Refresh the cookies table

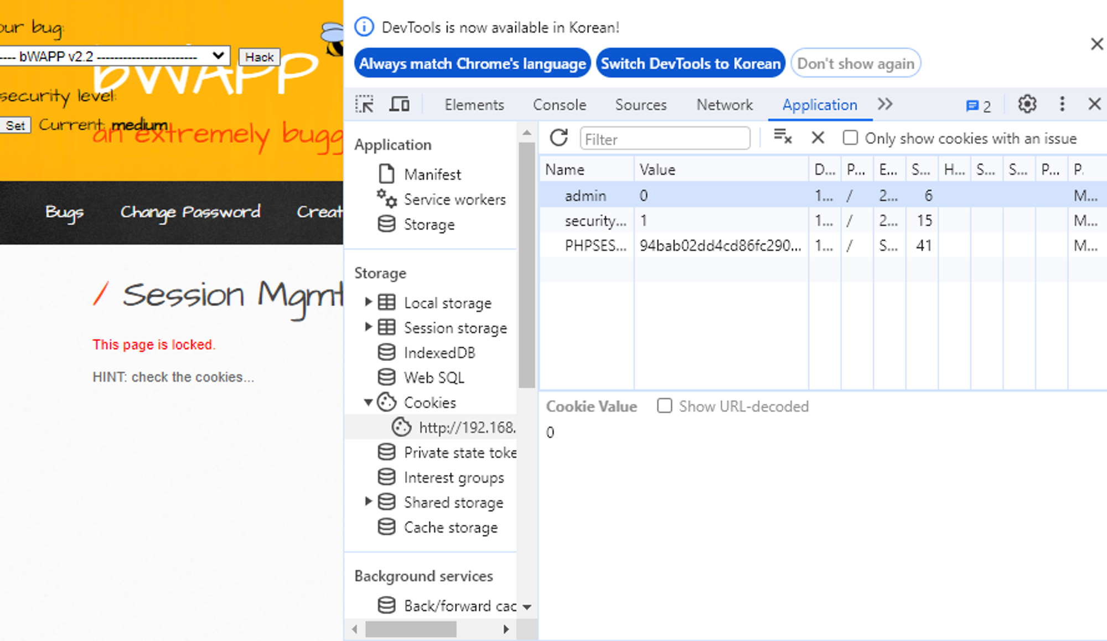pyautogui.click(x=559, y=137)
